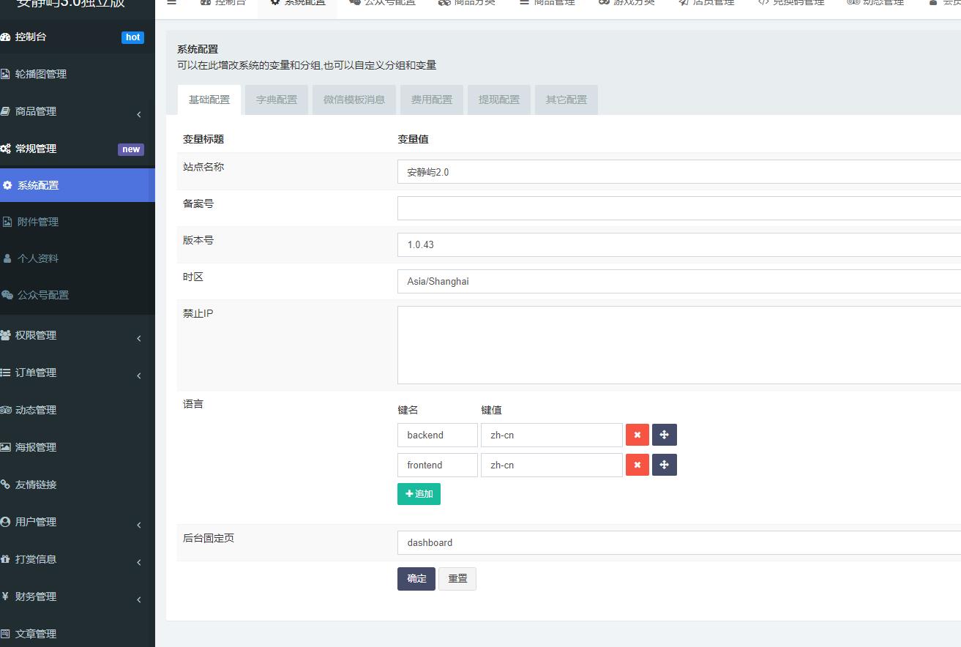Click the 确定 button to save
This screenshot has height=647, width=961.
tap(416, 578)
